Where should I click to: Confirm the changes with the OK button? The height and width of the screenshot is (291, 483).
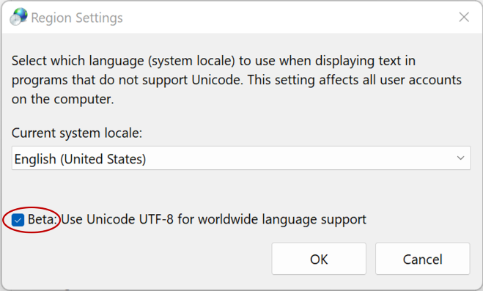tap(319, 259)
